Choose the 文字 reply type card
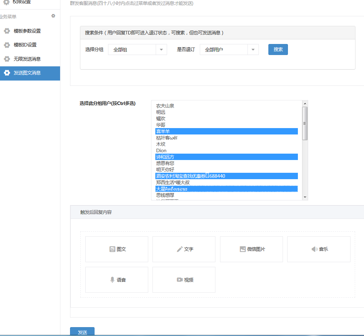This screenshot has height=336, width=364. [x=184, y=249]
